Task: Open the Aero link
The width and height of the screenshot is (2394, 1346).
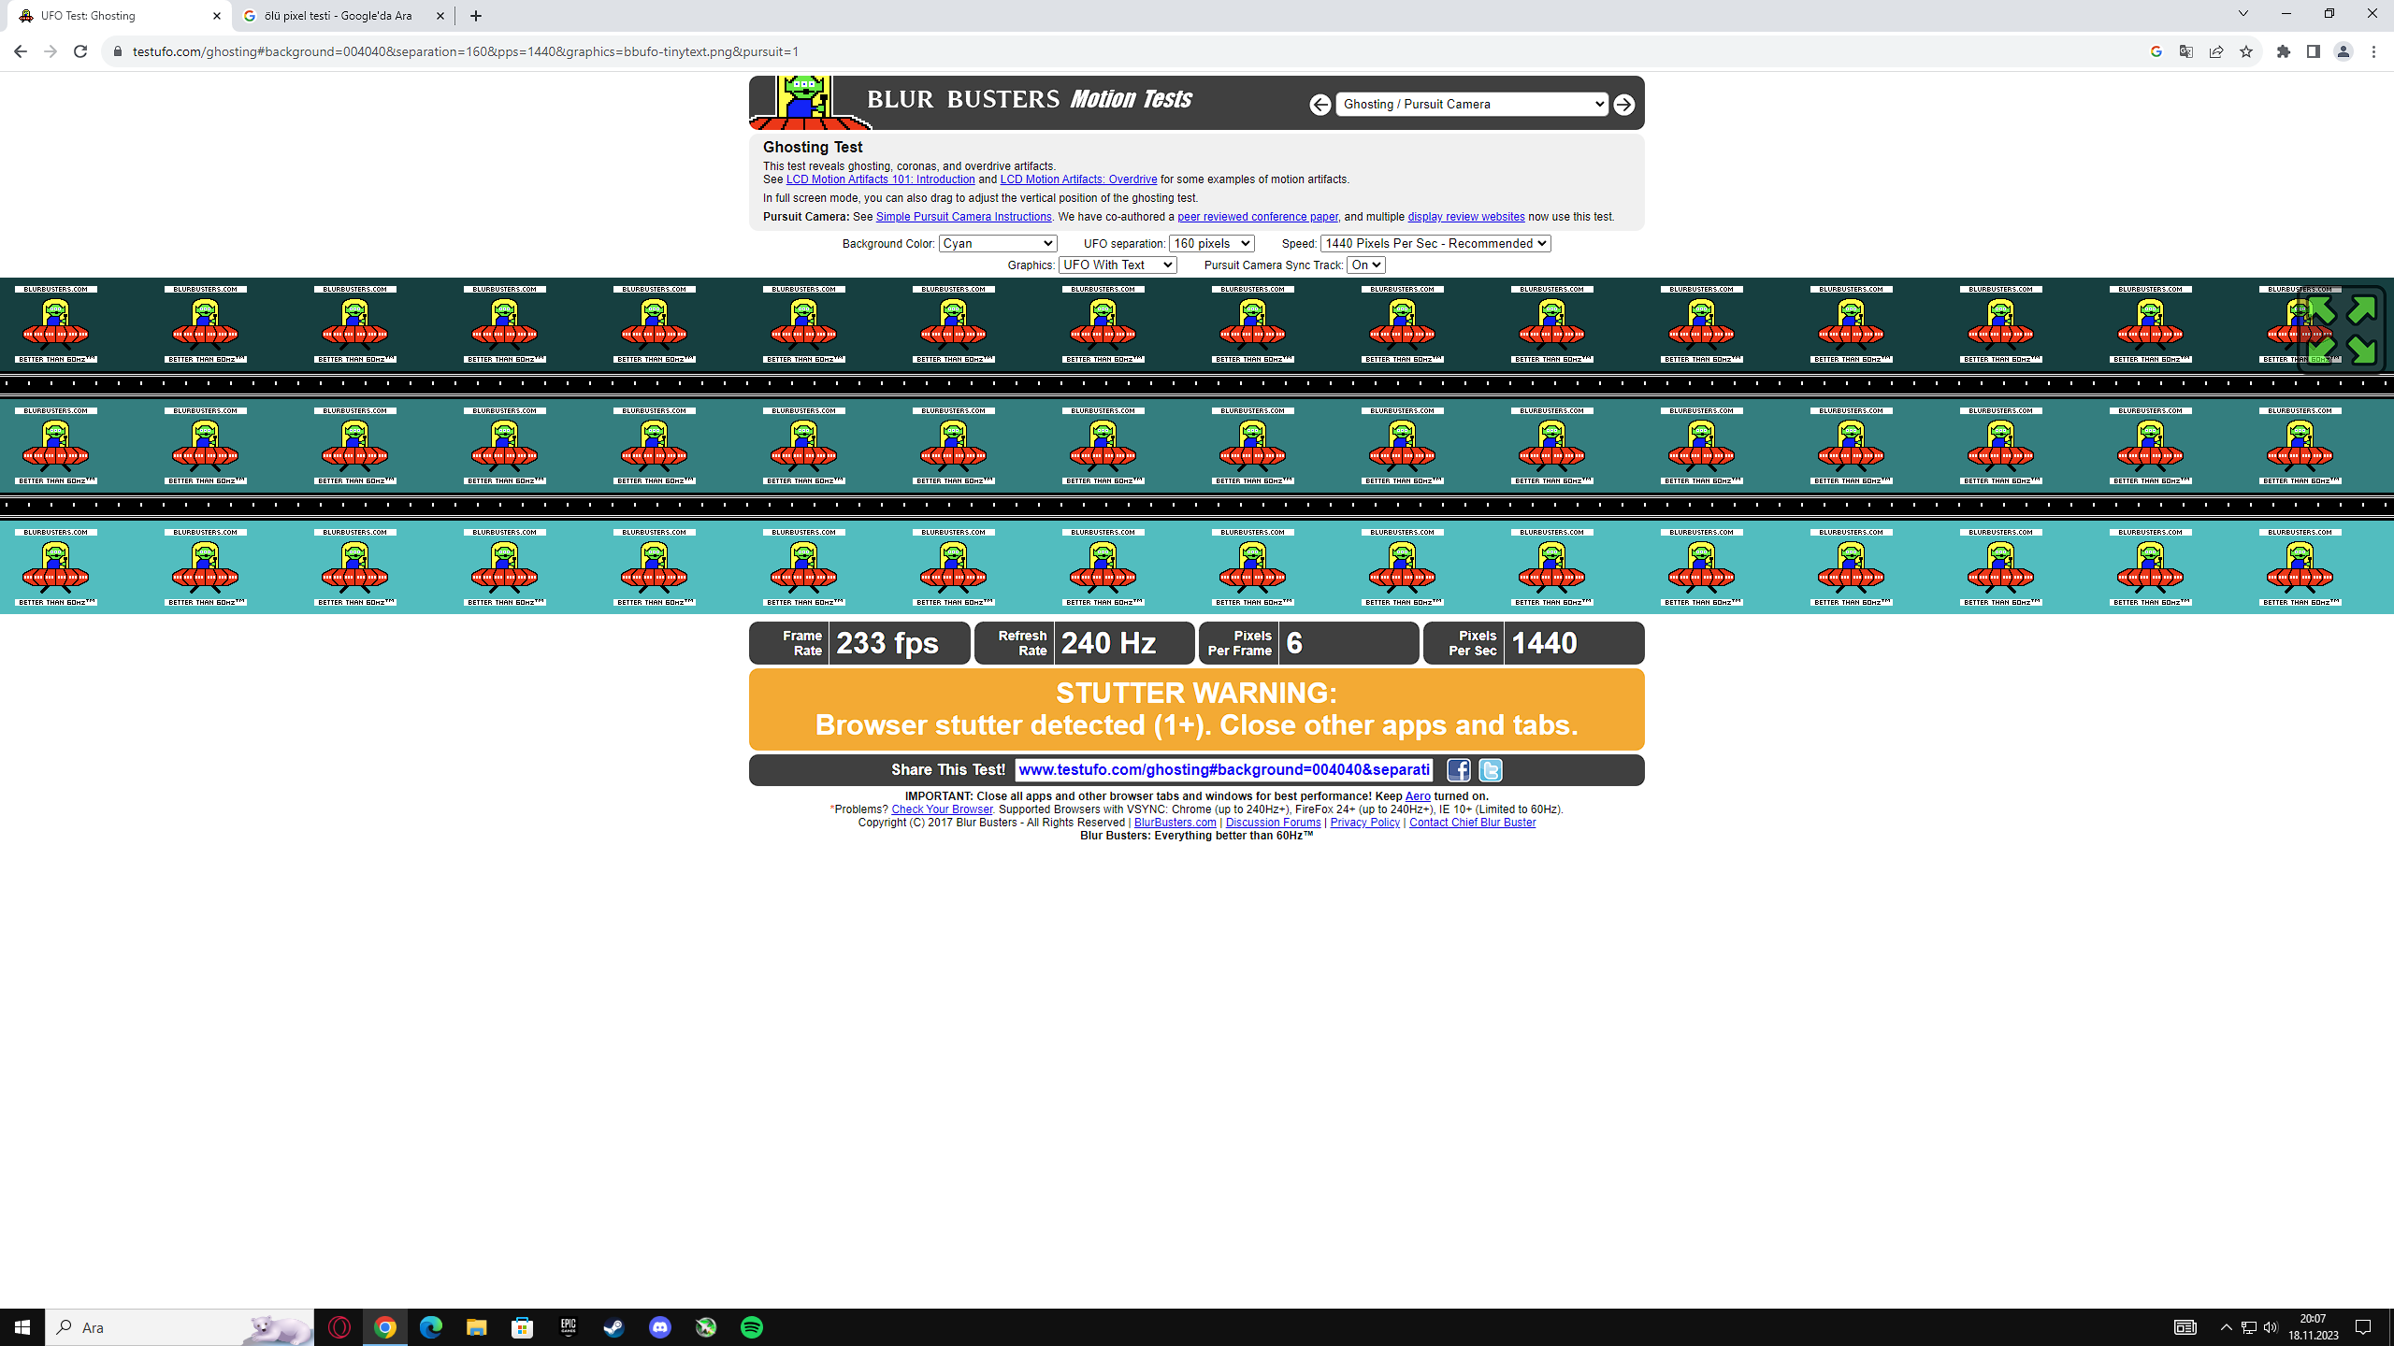Action: point(1418,796)
